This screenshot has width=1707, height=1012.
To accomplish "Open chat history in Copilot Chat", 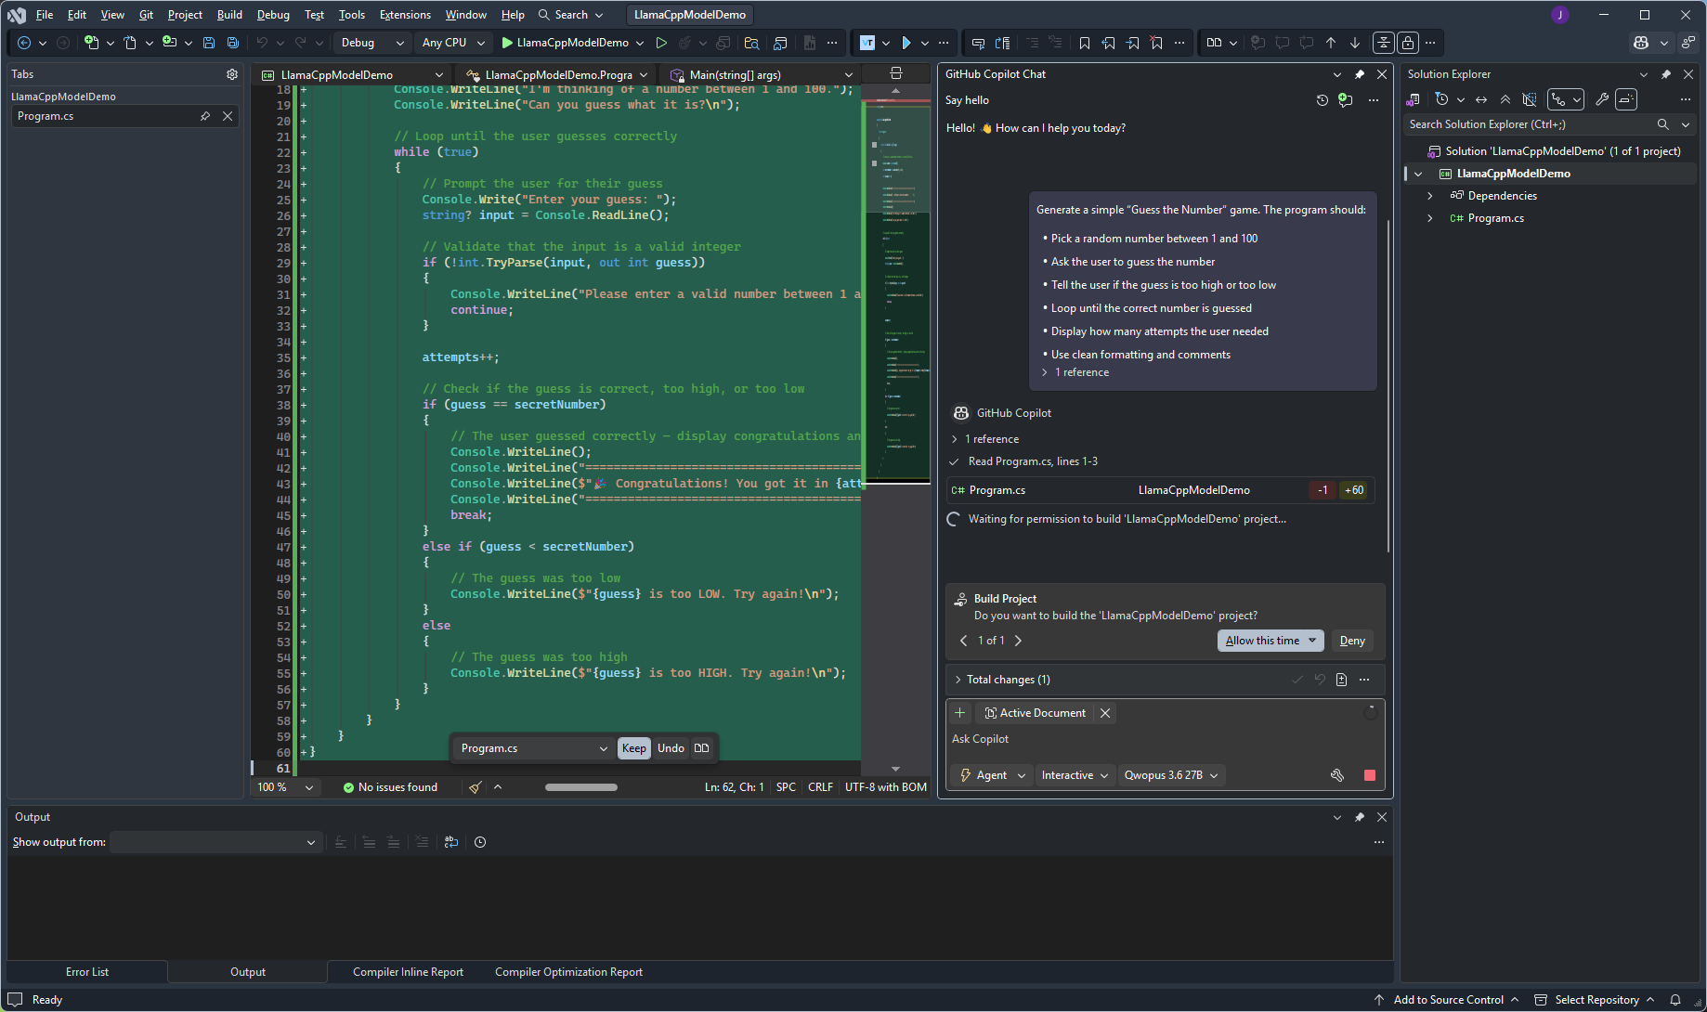I will (x=1323, y=100).
